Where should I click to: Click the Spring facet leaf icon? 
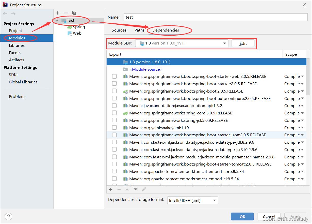[69, 27]
